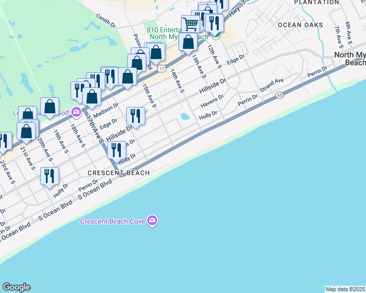Open the shopping bag marker left of 18th Ave S
The image size is (366, 293).
(x=49, y=106)
